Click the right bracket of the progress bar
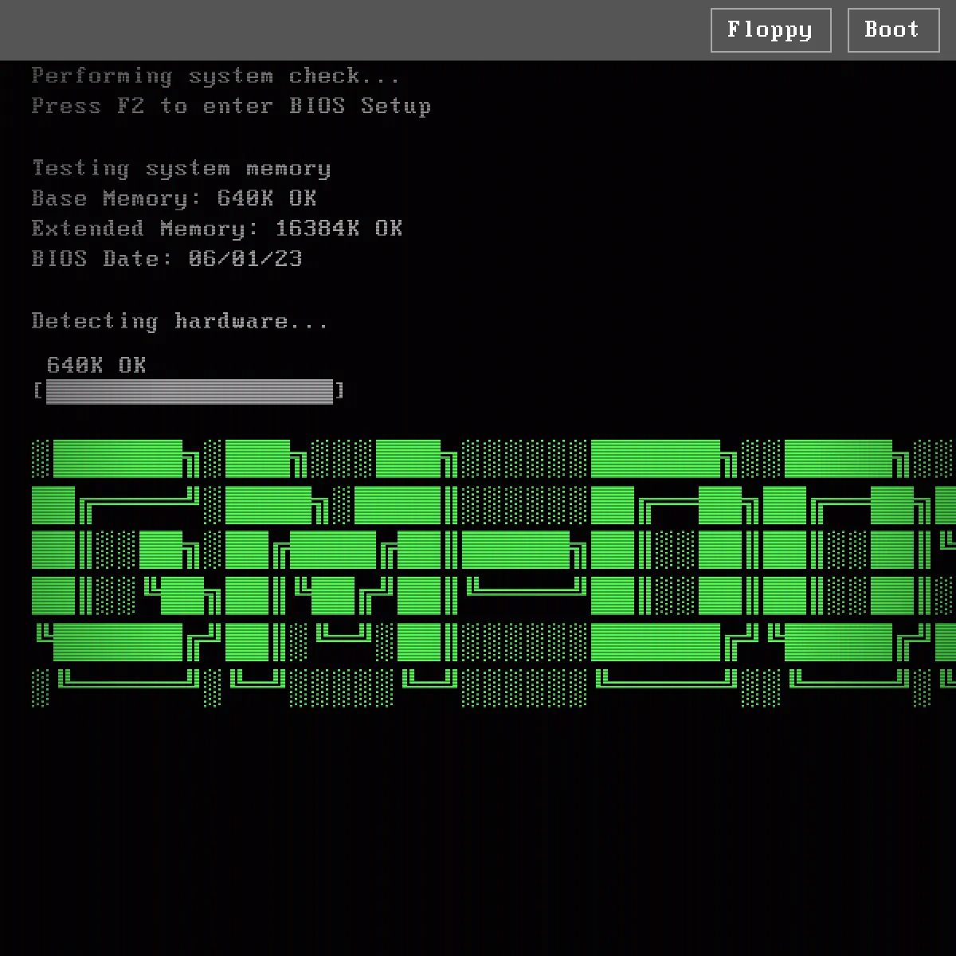The image size is (956, 956). 340,391
